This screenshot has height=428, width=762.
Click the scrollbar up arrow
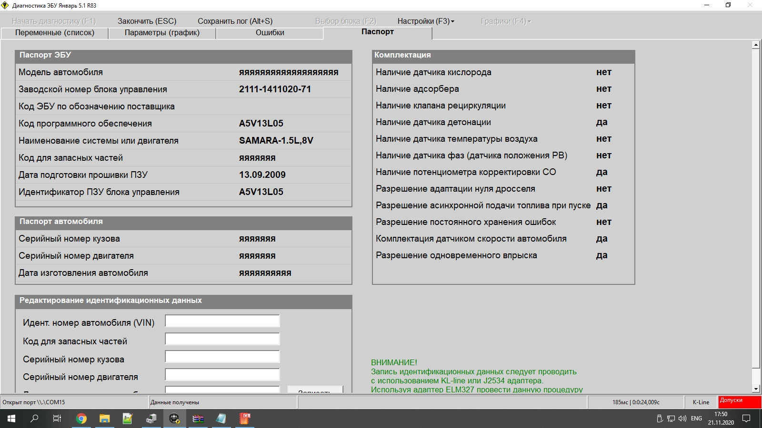coord(756,45)
